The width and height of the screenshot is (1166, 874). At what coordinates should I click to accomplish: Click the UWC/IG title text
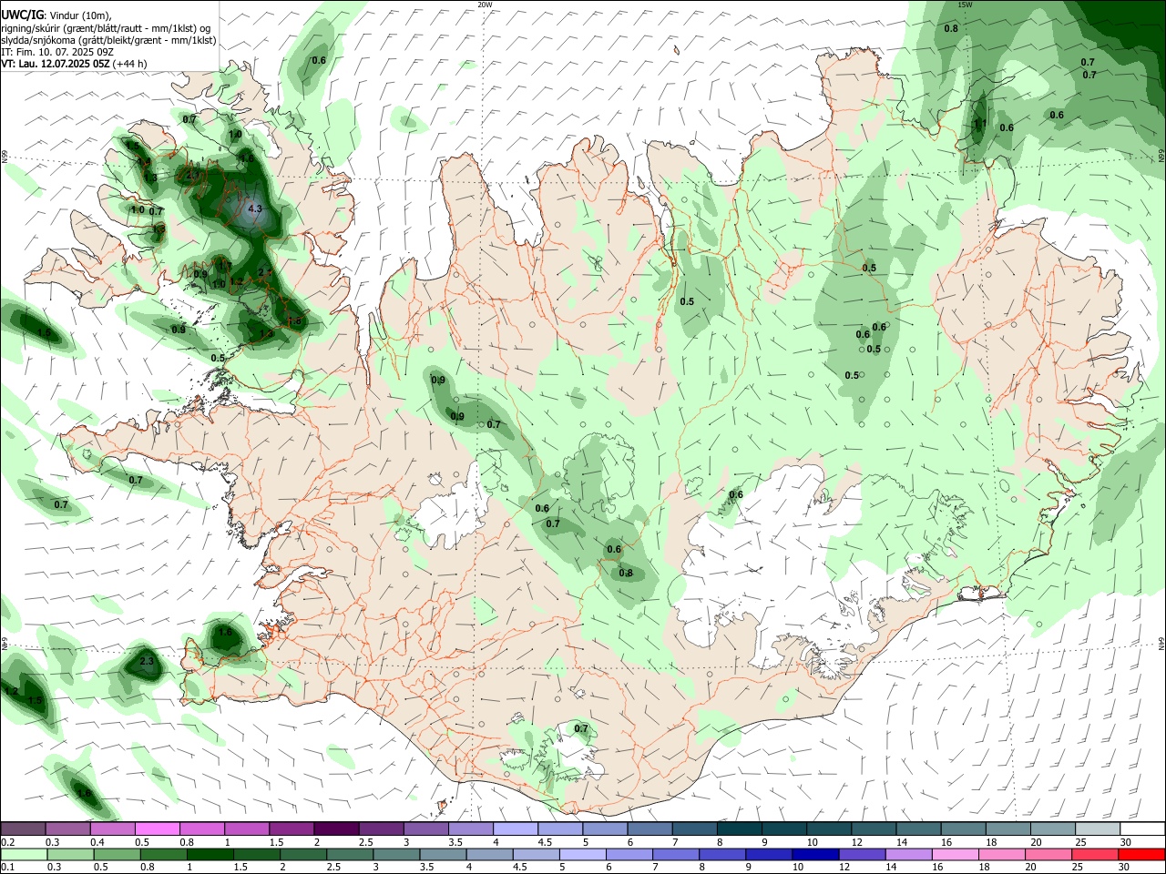(x=22, y=15)
